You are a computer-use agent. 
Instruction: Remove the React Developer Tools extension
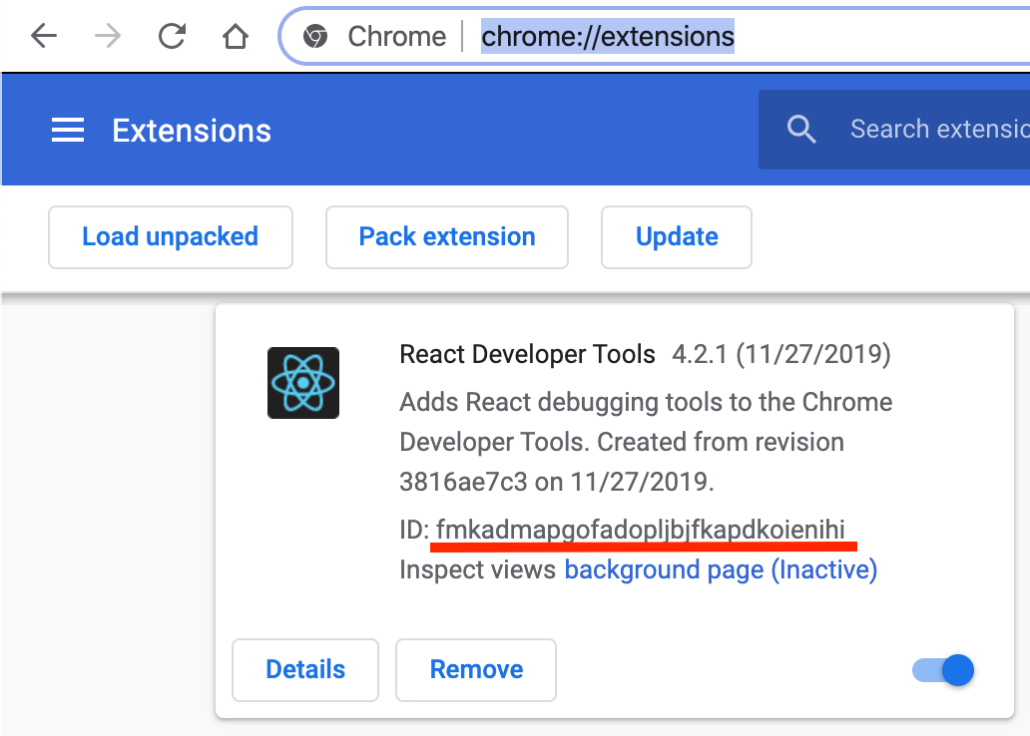pos(476,670)
